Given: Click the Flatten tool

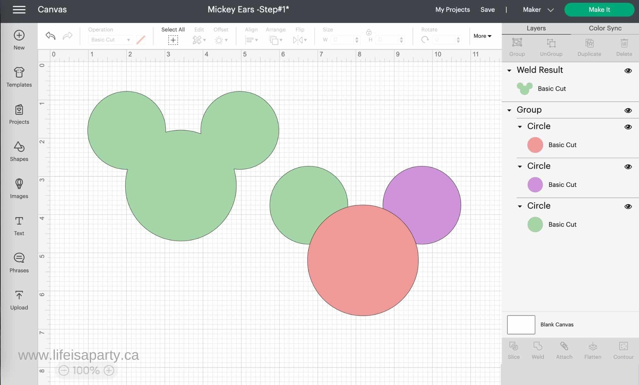Looking at the screenshot, I should point(593,351).
